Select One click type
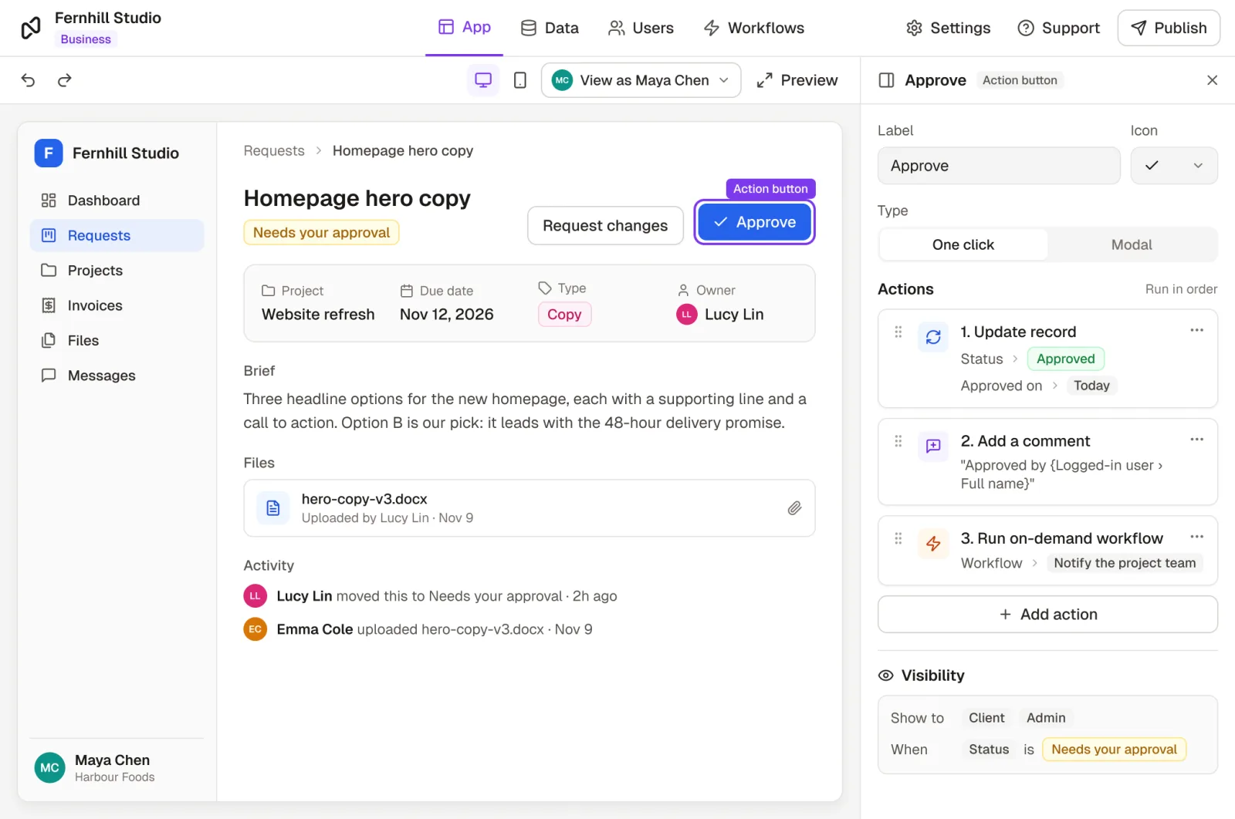 963,244
